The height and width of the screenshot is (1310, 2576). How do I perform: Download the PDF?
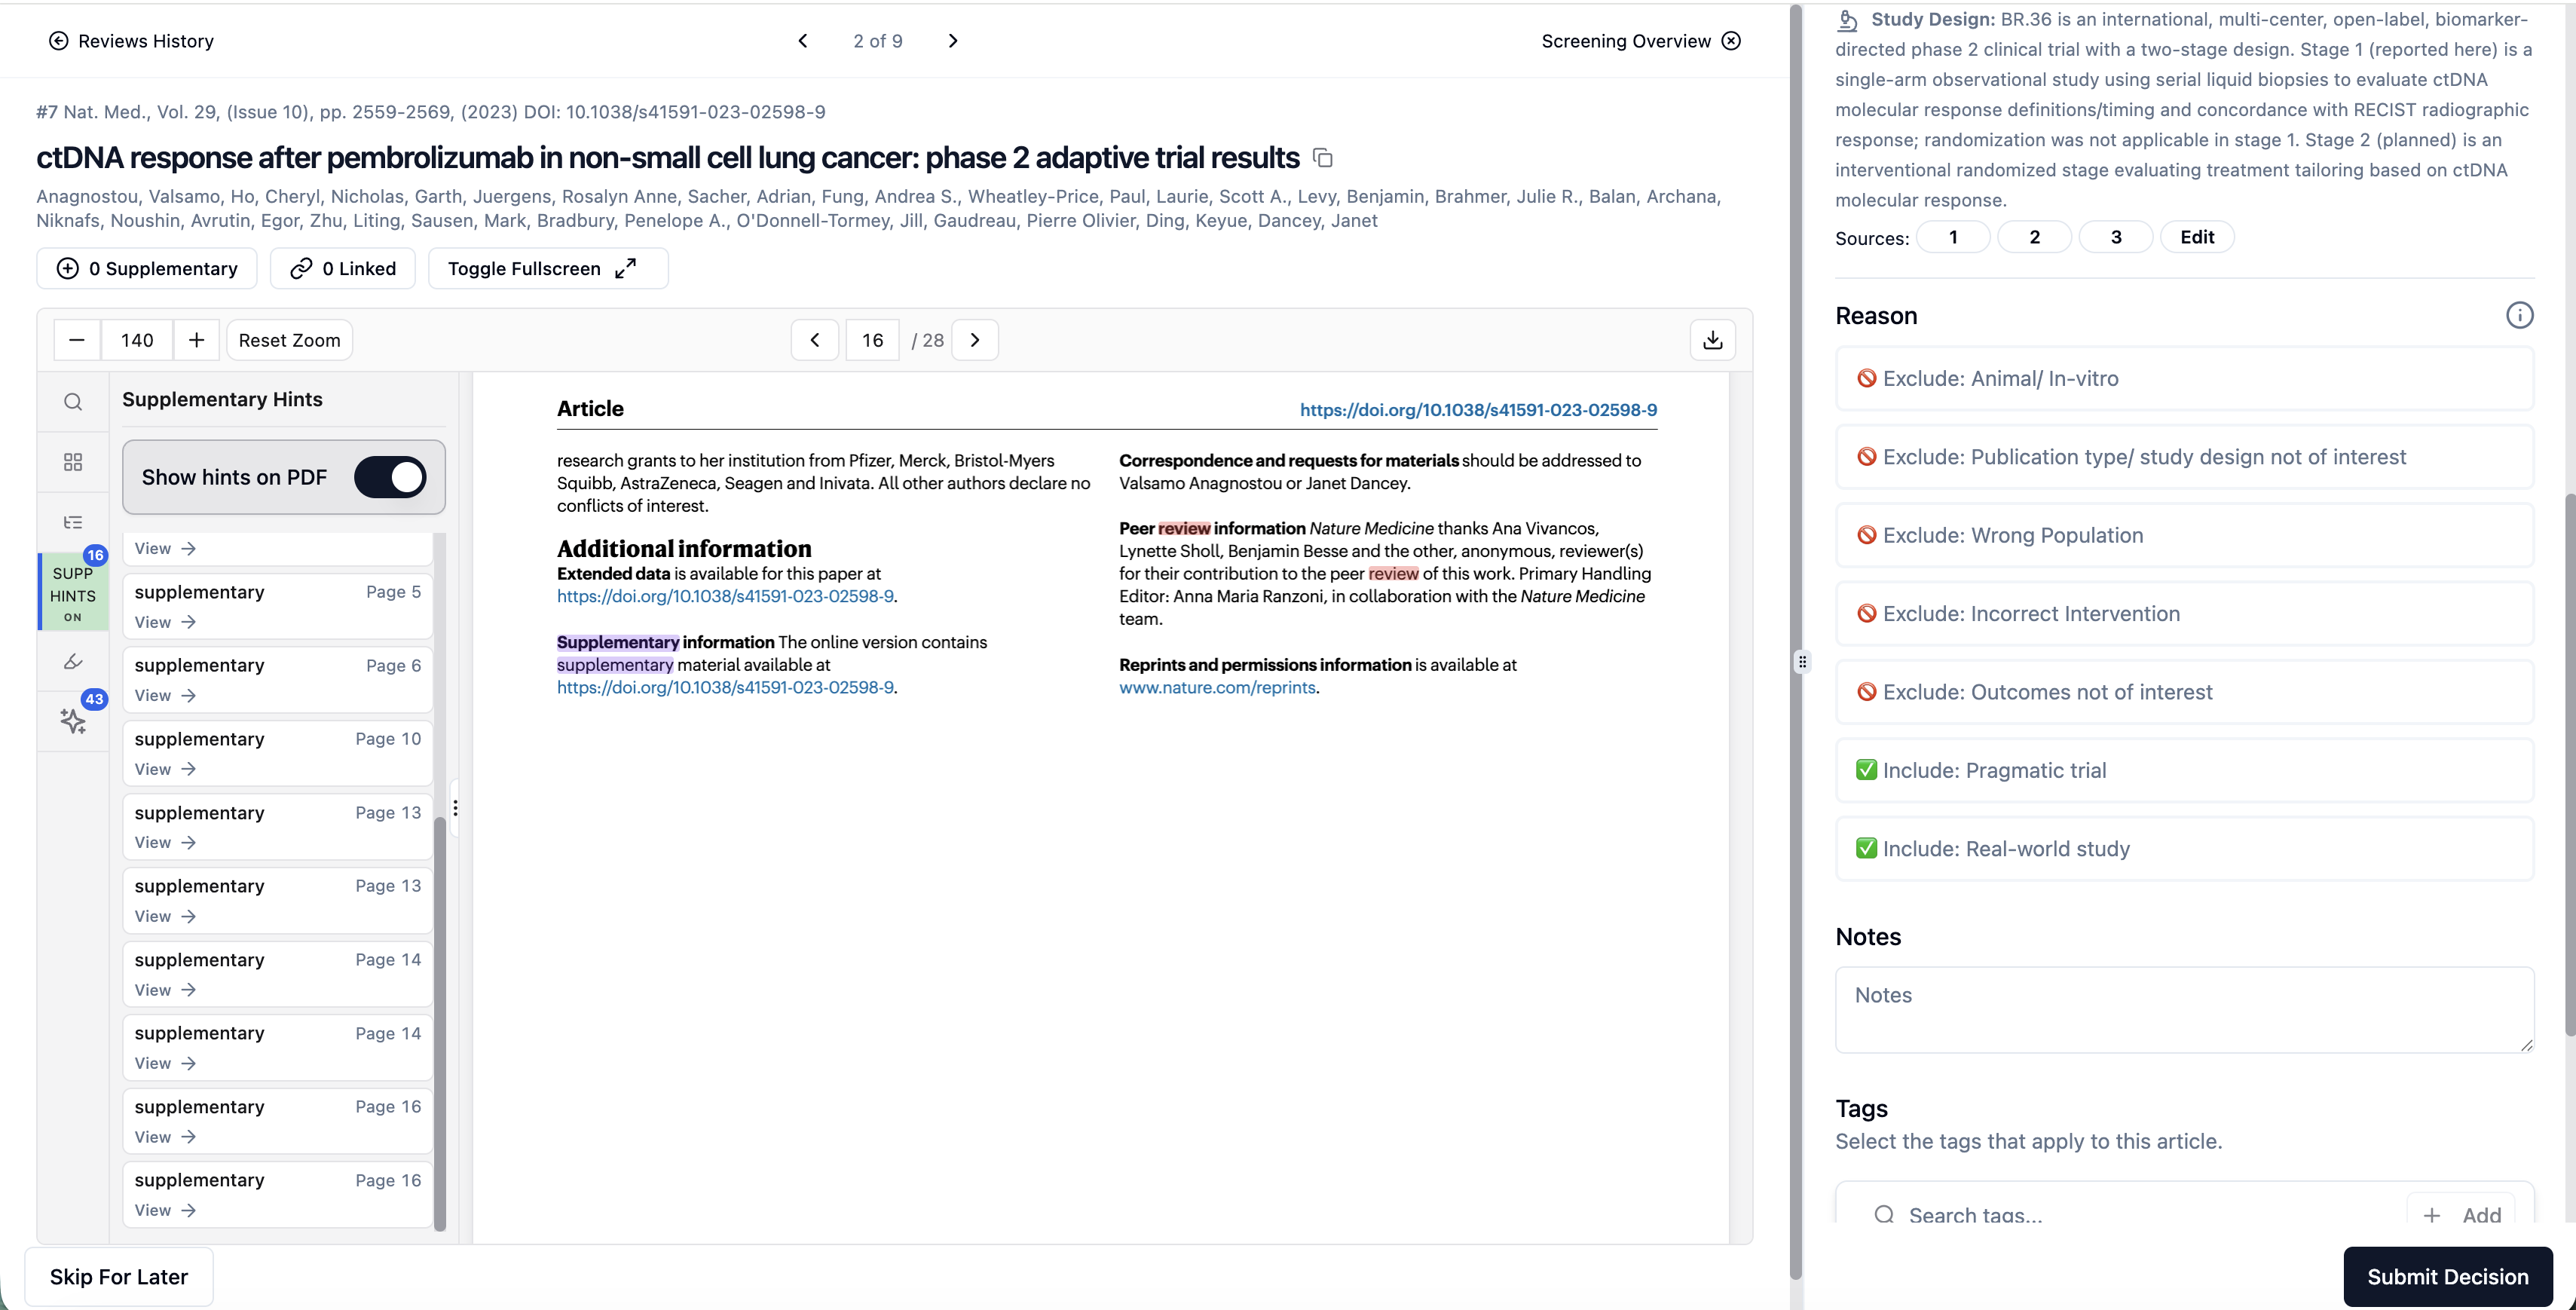[1713, 340]
